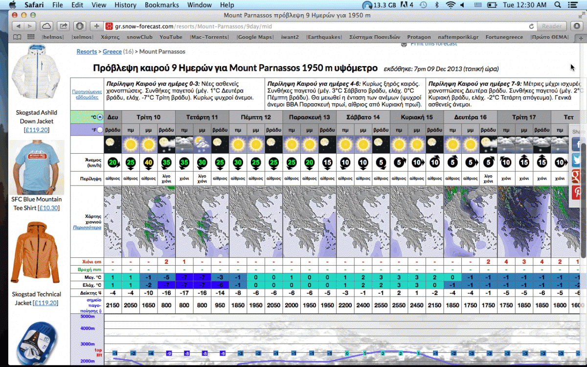This screenshot has height=367, width=587.
Task: Open the Fortunegreece bookmark
Action: point(504,37)
